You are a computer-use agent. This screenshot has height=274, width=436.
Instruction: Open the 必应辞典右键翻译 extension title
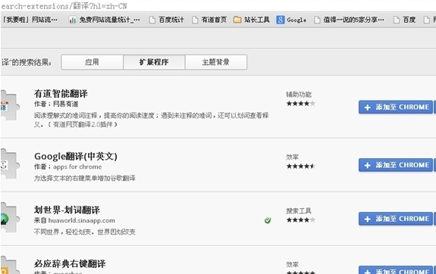[70, 263]
